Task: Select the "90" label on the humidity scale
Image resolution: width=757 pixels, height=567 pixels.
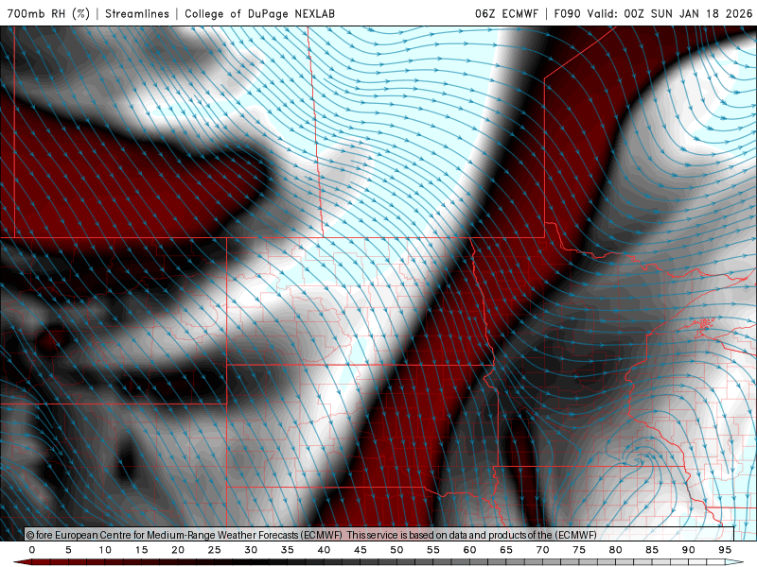Action: 689,550
